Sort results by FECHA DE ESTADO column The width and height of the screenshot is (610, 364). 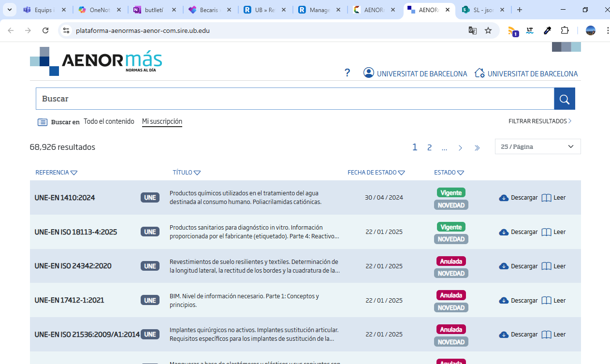click(376, 173)
